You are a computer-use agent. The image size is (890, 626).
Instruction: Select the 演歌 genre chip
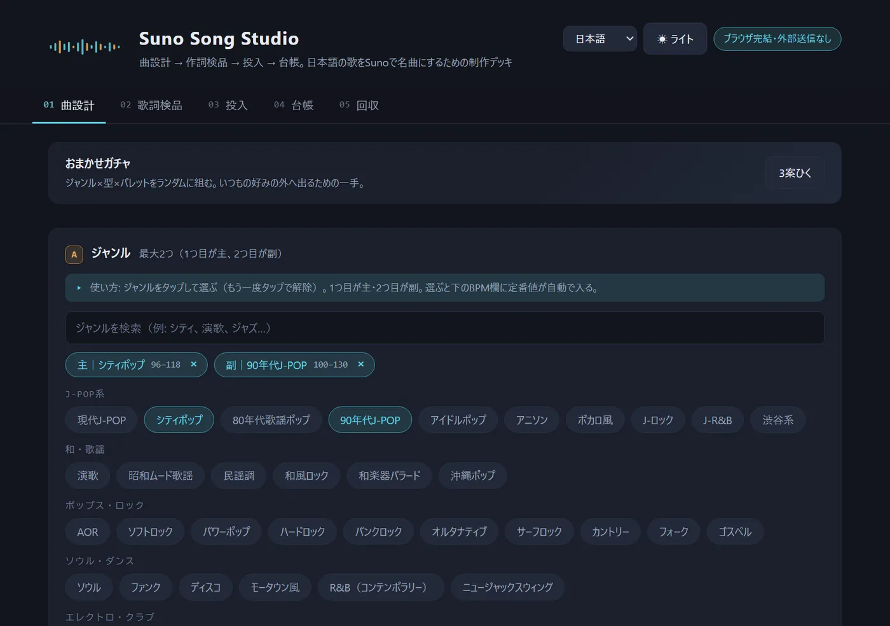88,476
